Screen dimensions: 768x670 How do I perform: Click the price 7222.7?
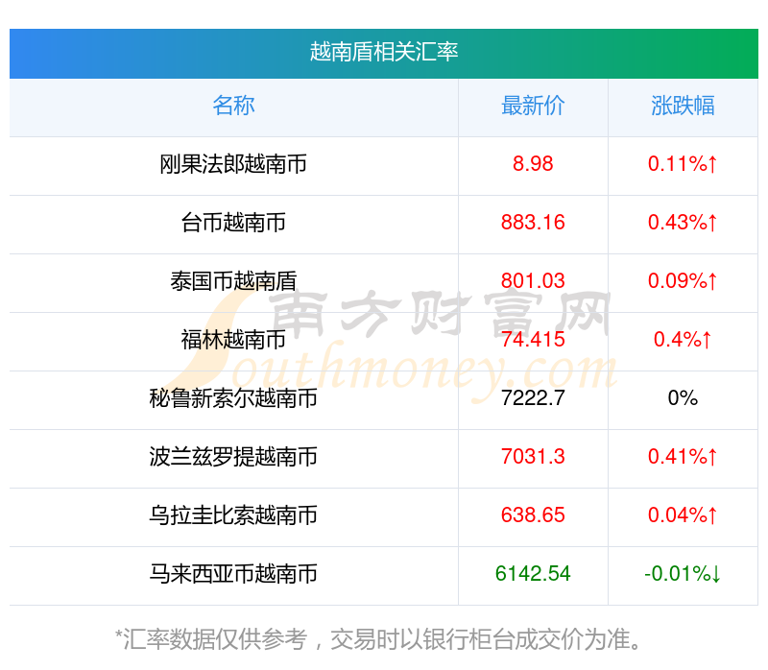click(x=533, y=398)
